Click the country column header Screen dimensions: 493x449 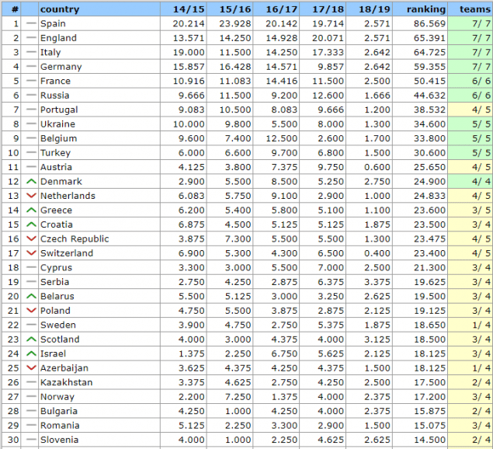click(x=59, y=9)
